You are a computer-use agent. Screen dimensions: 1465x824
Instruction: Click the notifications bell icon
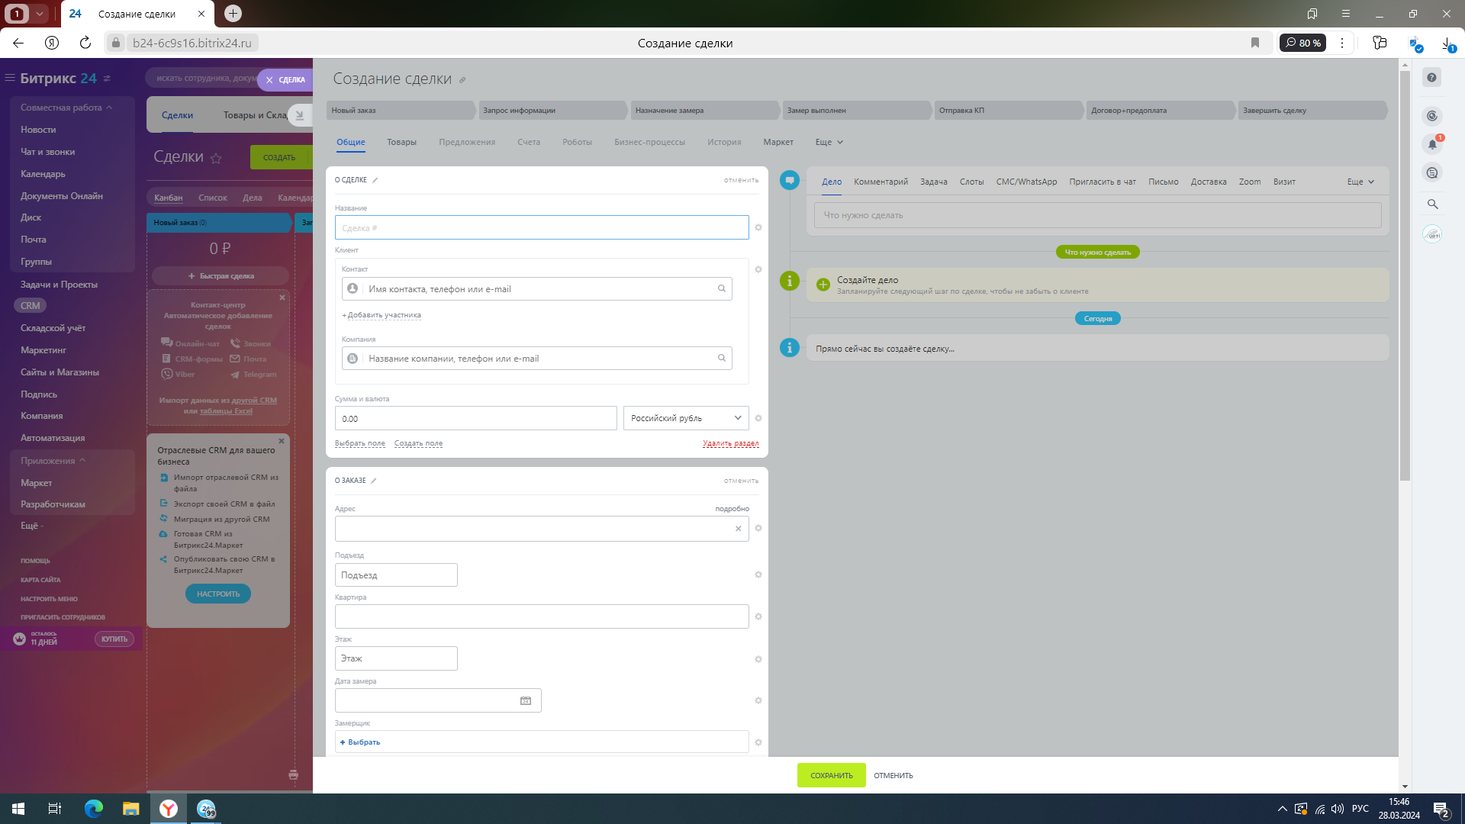(1432, 143)
